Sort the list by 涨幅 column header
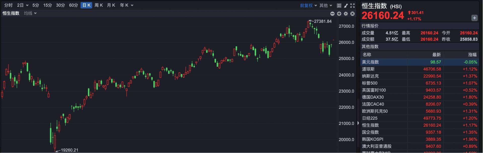 [x=472, y=55]
